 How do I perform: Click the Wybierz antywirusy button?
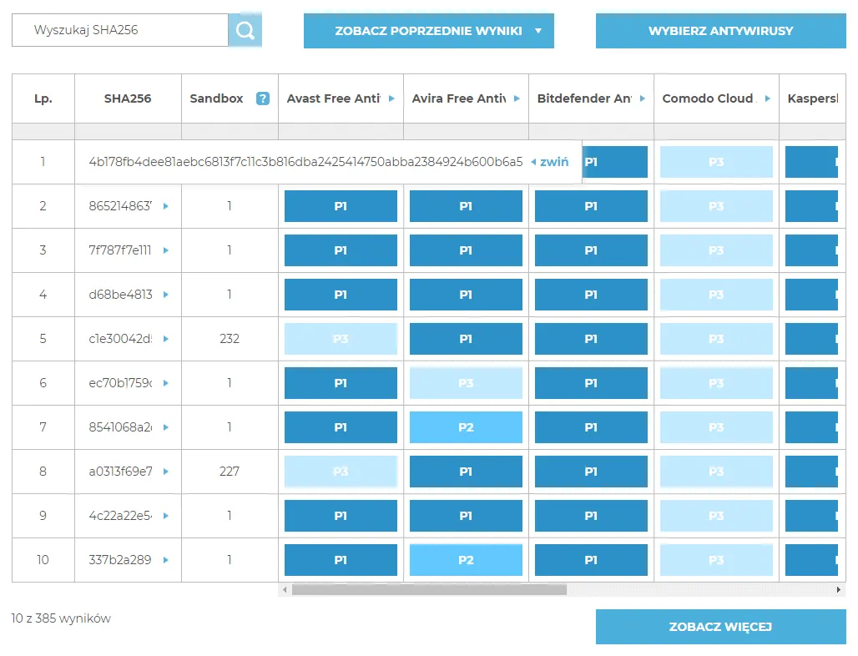tap(720, 31)
